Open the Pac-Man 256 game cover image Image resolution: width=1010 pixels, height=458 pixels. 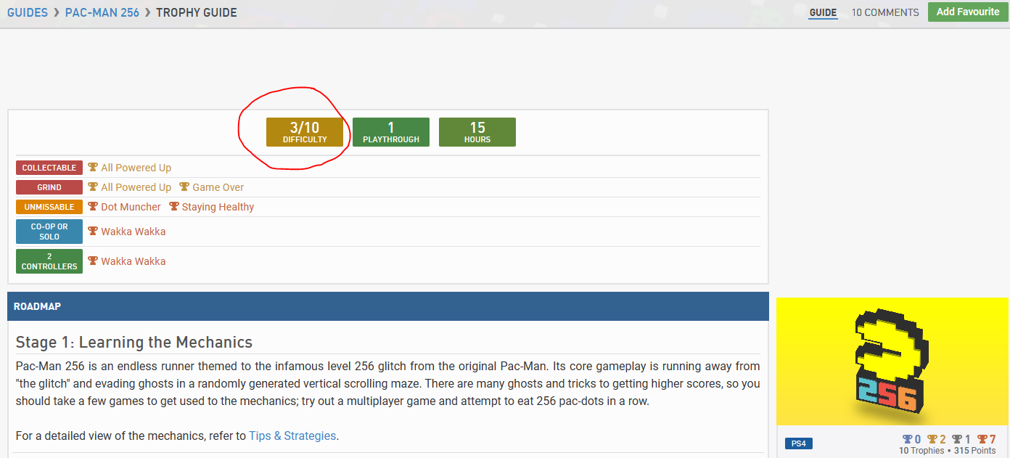point(892,361)
